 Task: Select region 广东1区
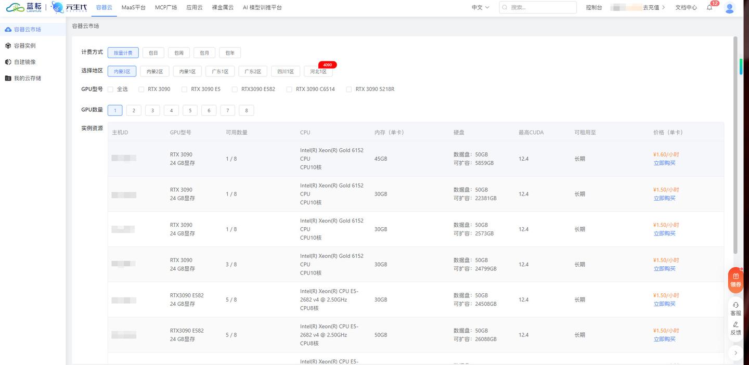coord(220,71)
